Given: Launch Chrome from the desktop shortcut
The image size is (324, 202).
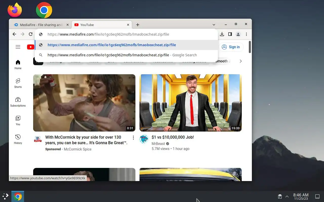Looking at the screenshot, I should pos(44,10).
